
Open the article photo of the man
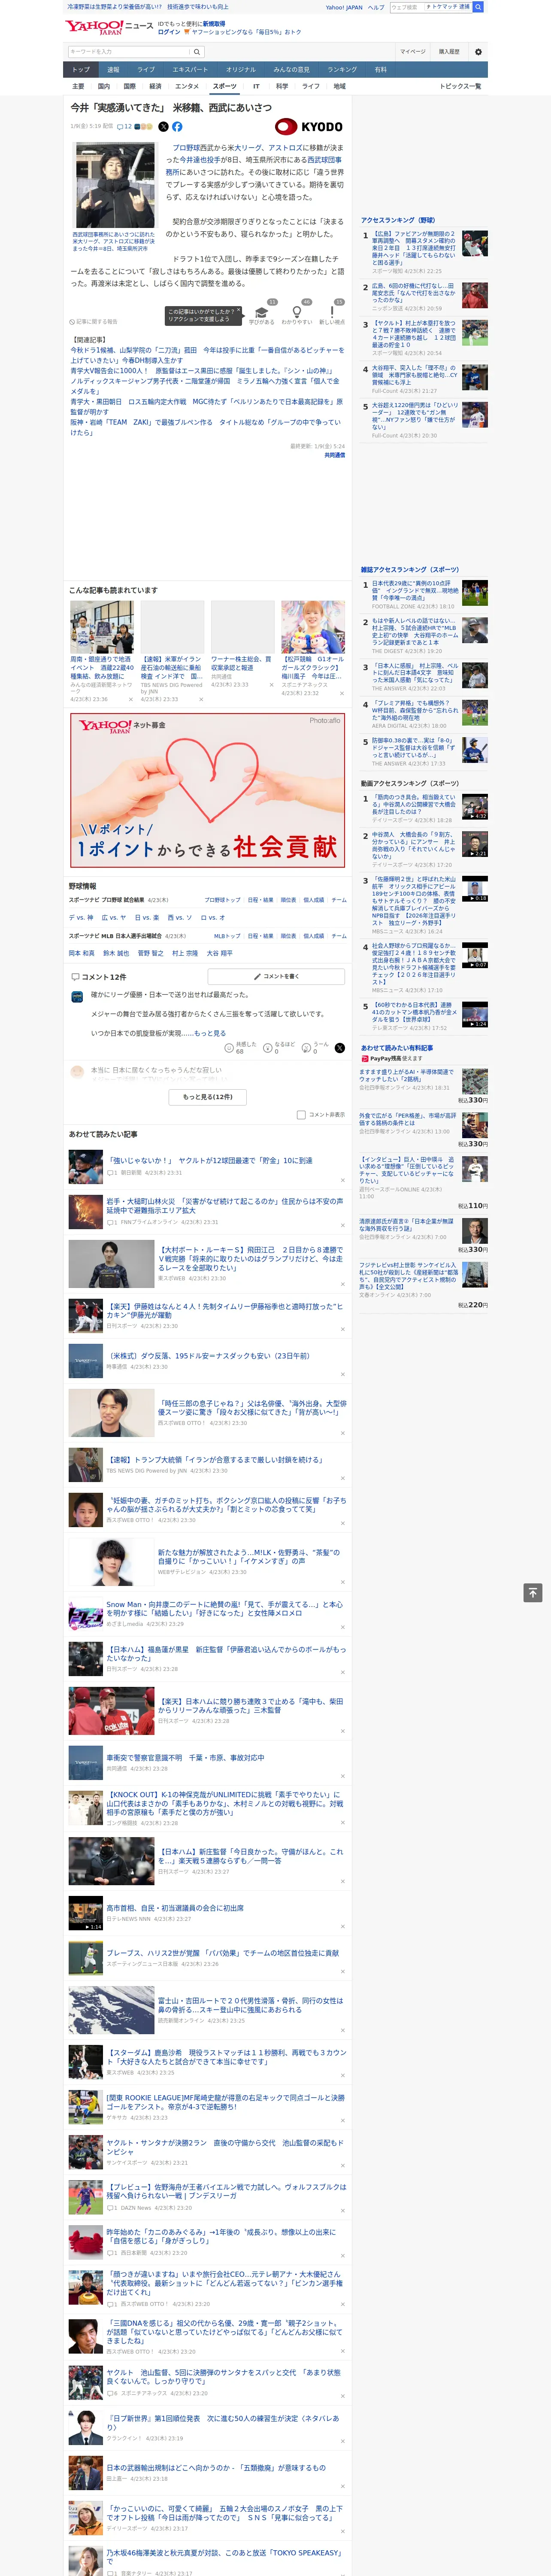(115, 186)
